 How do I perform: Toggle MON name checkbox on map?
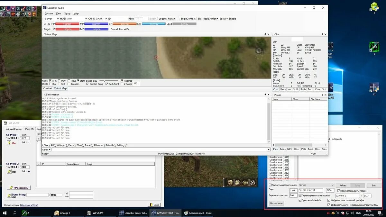pyautogui.click(x=60, y=81)
